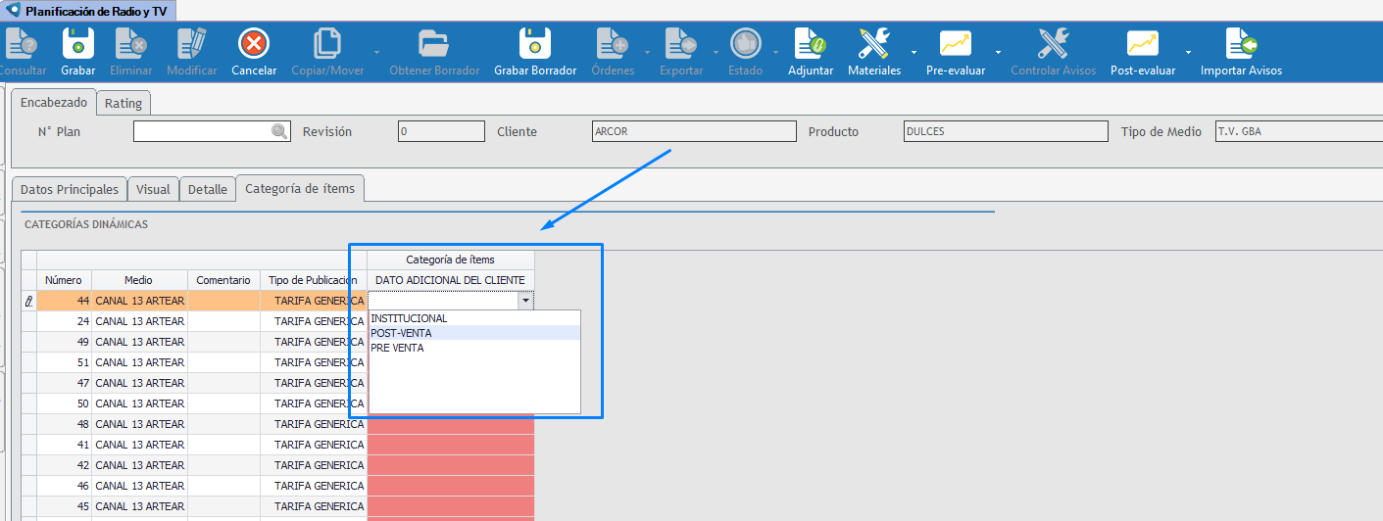Click the Producto field showing DULCES
Viewport: 1383px width, 521px height.
(1005, 131)
